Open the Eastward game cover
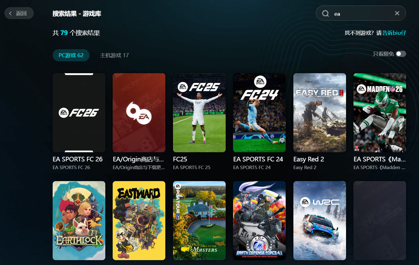The width and height of the screenshot is (419, 265). [139, 220]
